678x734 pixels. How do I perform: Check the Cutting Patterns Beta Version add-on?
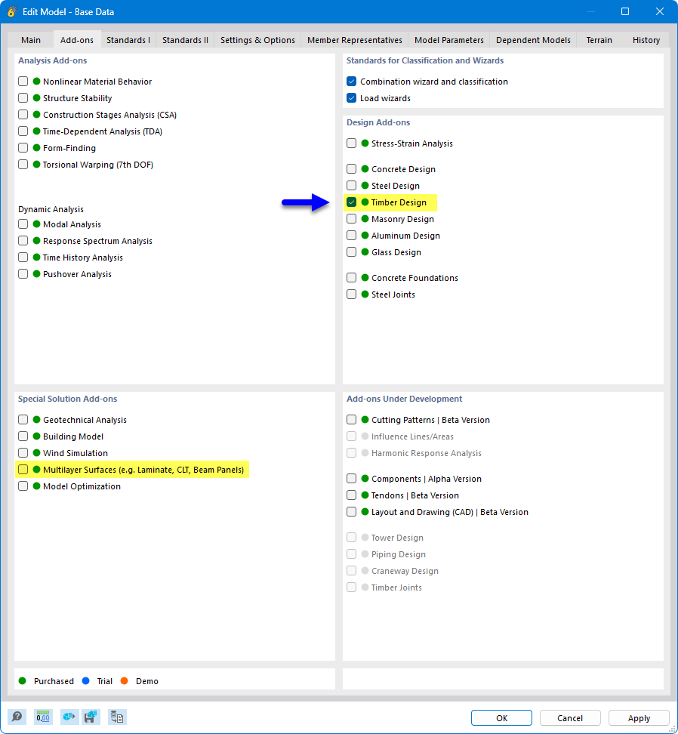tap(351, 419)
